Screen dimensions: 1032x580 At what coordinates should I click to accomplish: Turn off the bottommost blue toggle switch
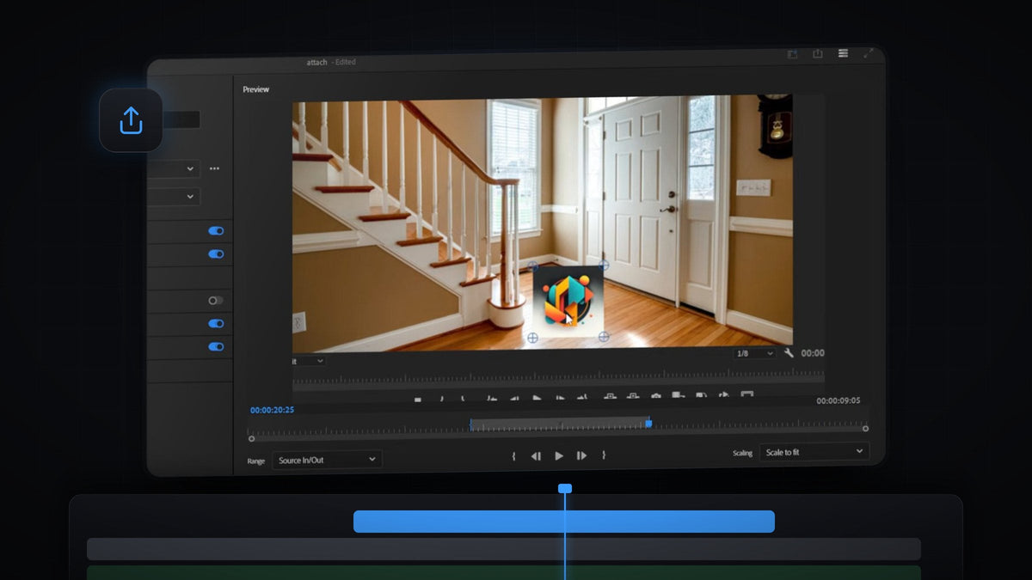(216, 347)
